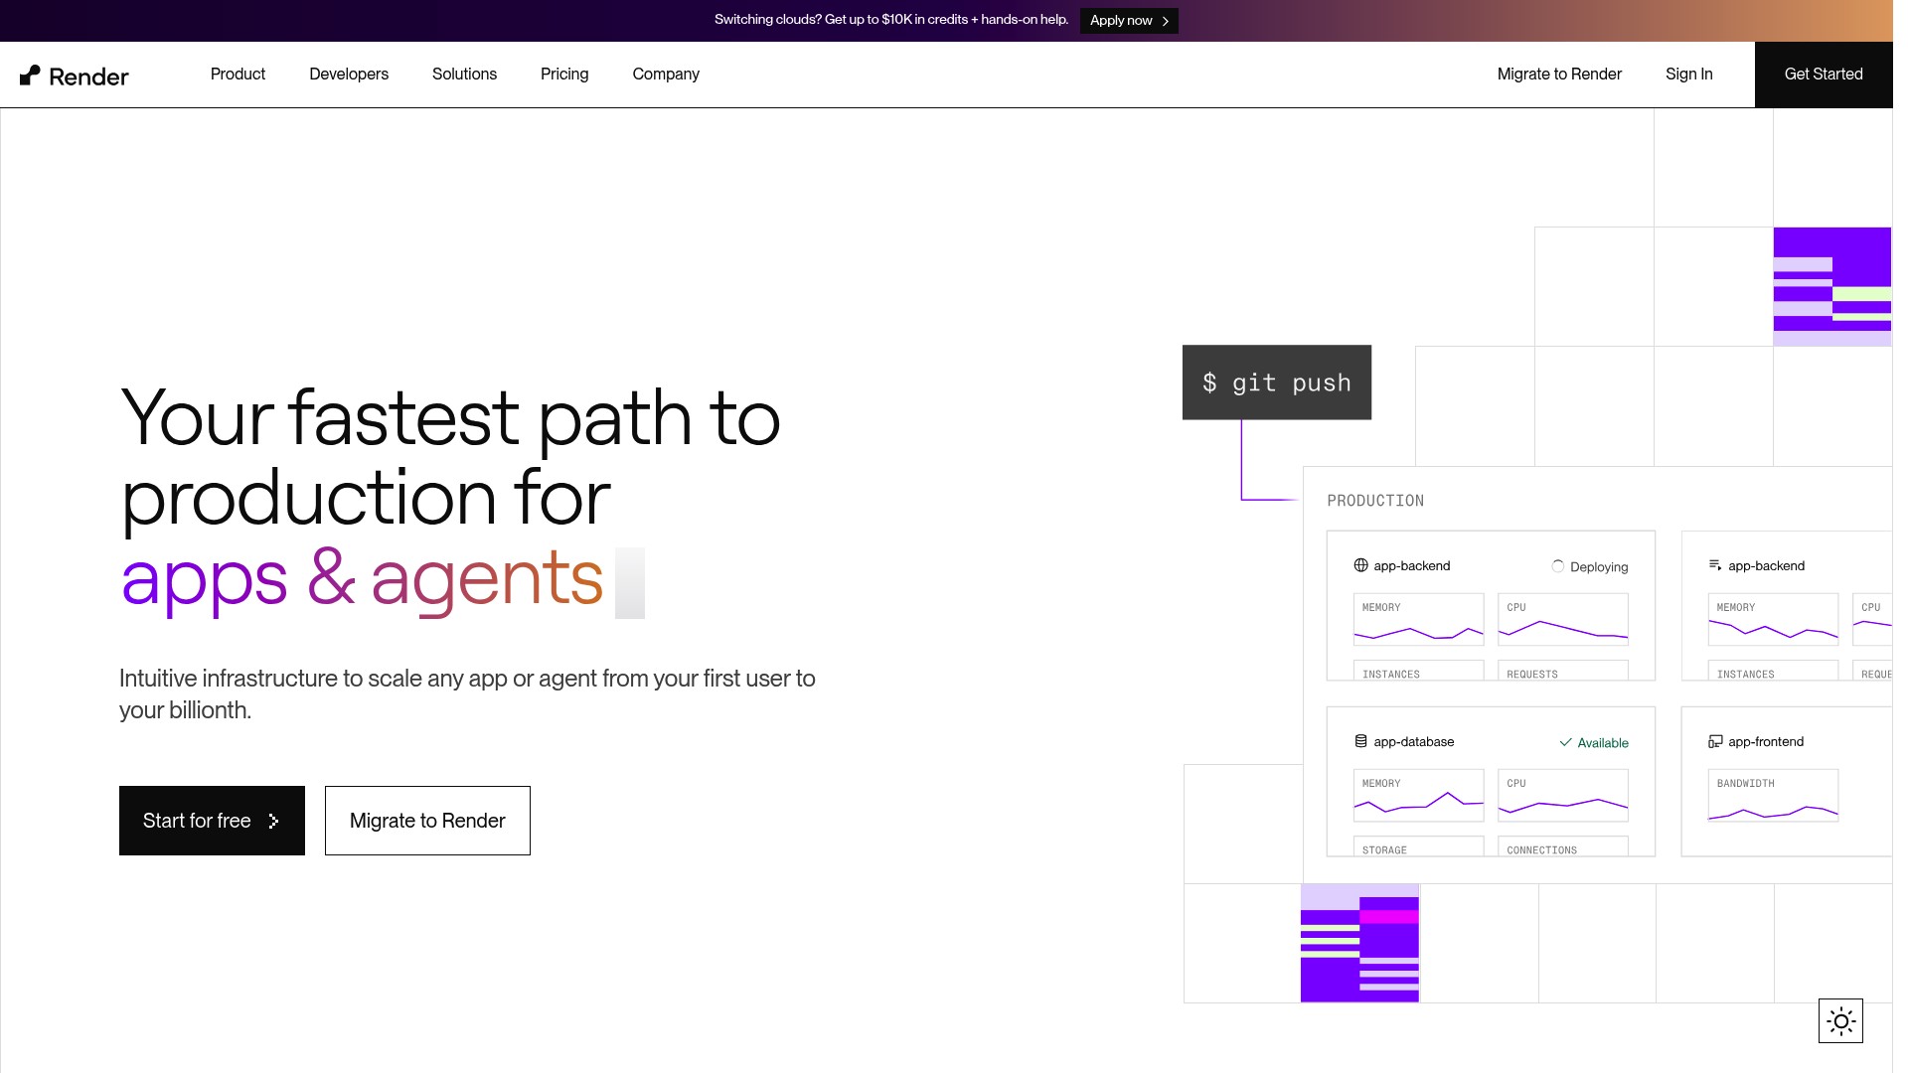Open the Product menu
Screen dimensions: 1908x1073
tap(238, 75)
